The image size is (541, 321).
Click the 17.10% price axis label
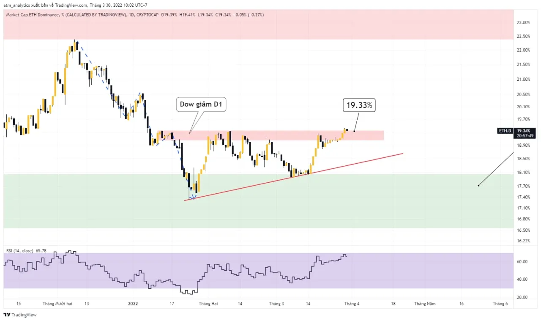click(x=523, y=208)
